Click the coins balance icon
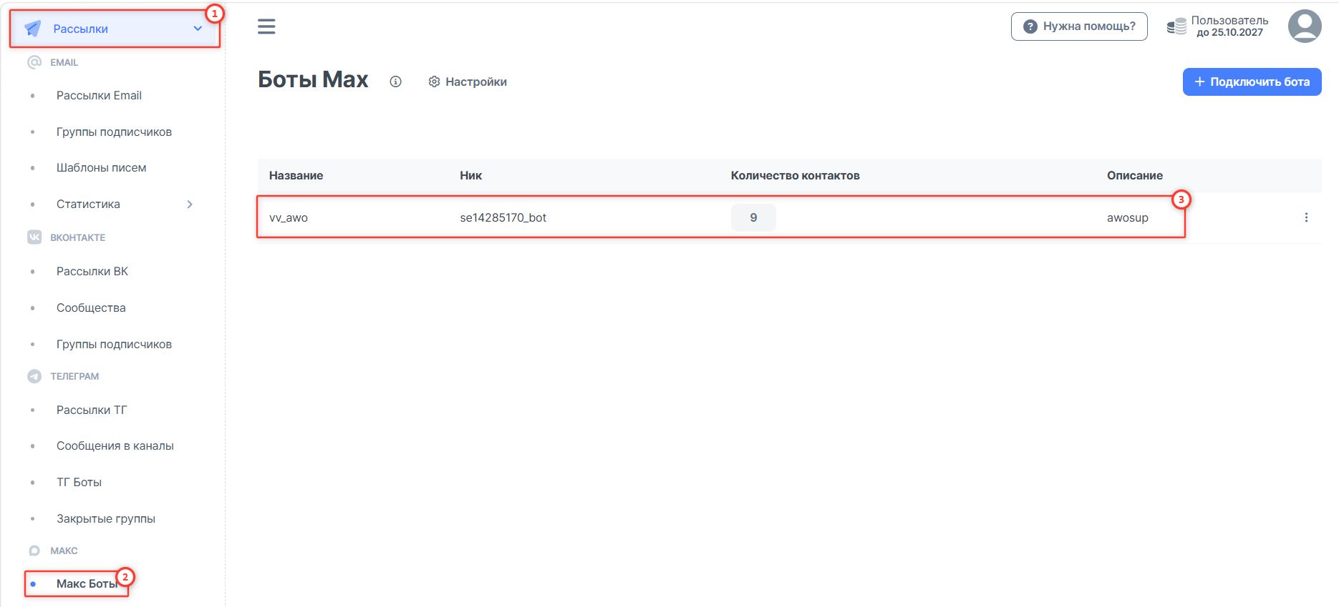This screenshot has height=607, width=1339. click(x=1176, y=26)
